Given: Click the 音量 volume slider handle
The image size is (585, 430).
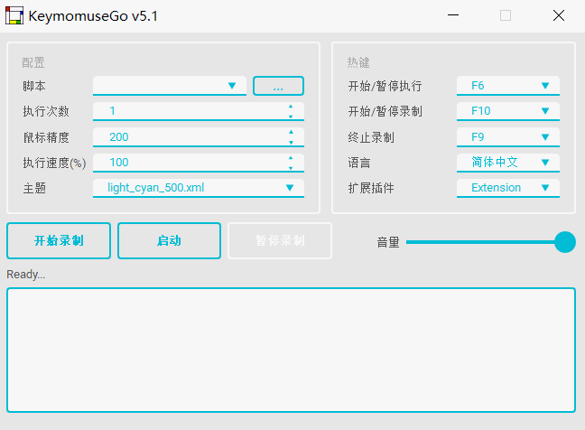Looking at the screenshot, I should tap(565, 242).
